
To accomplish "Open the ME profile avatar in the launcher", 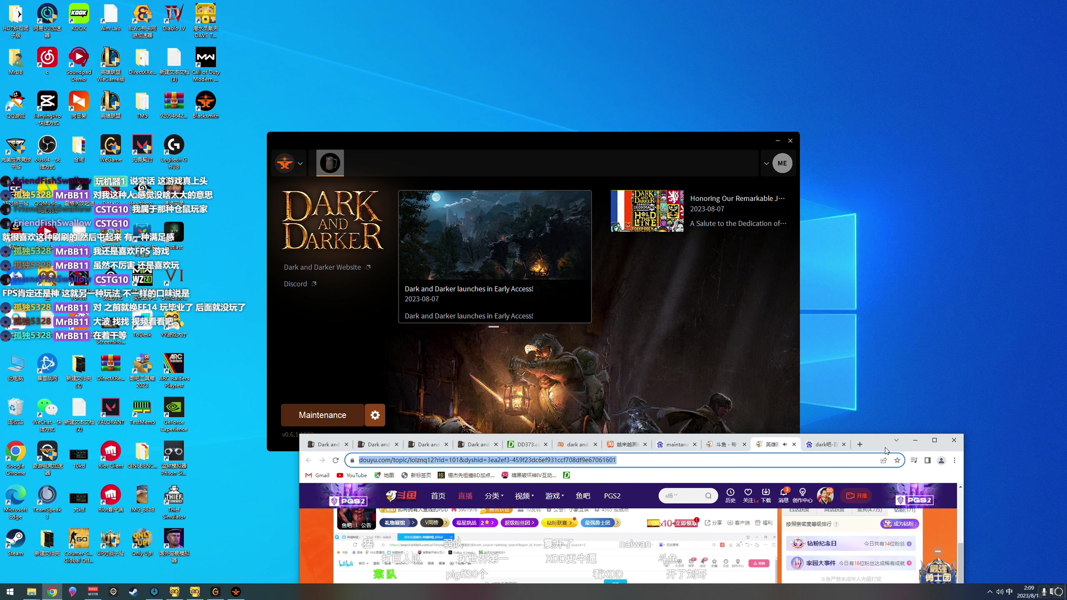I will pos(782,163).
